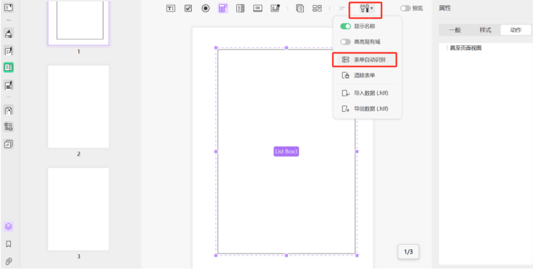Image resolution: width=533 pixels, height=270 pixels.
Task: Toggle the 显示名称 switch off
Action: (x=346, y=26)
